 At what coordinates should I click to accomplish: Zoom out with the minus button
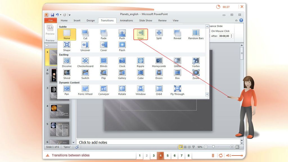click(x=206, y=147)
